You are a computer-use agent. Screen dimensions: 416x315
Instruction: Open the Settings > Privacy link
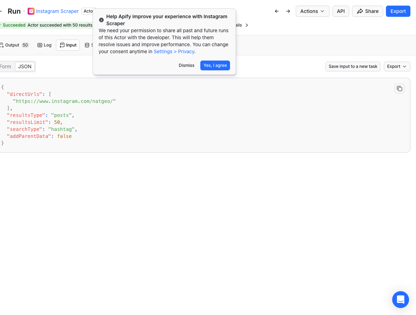coord(174,51)
